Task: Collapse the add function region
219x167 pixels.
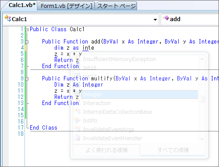Action: pyautogui.click(x=27, y=42)
